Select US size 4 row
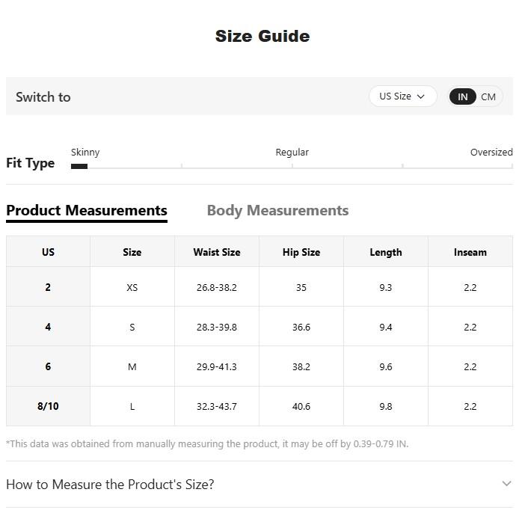Image resolution: width=522 pixels, height=513 pixels. [48, 327]
